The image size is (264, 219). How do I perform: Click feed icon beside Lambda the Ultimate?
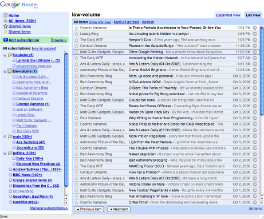click(14, 60)
